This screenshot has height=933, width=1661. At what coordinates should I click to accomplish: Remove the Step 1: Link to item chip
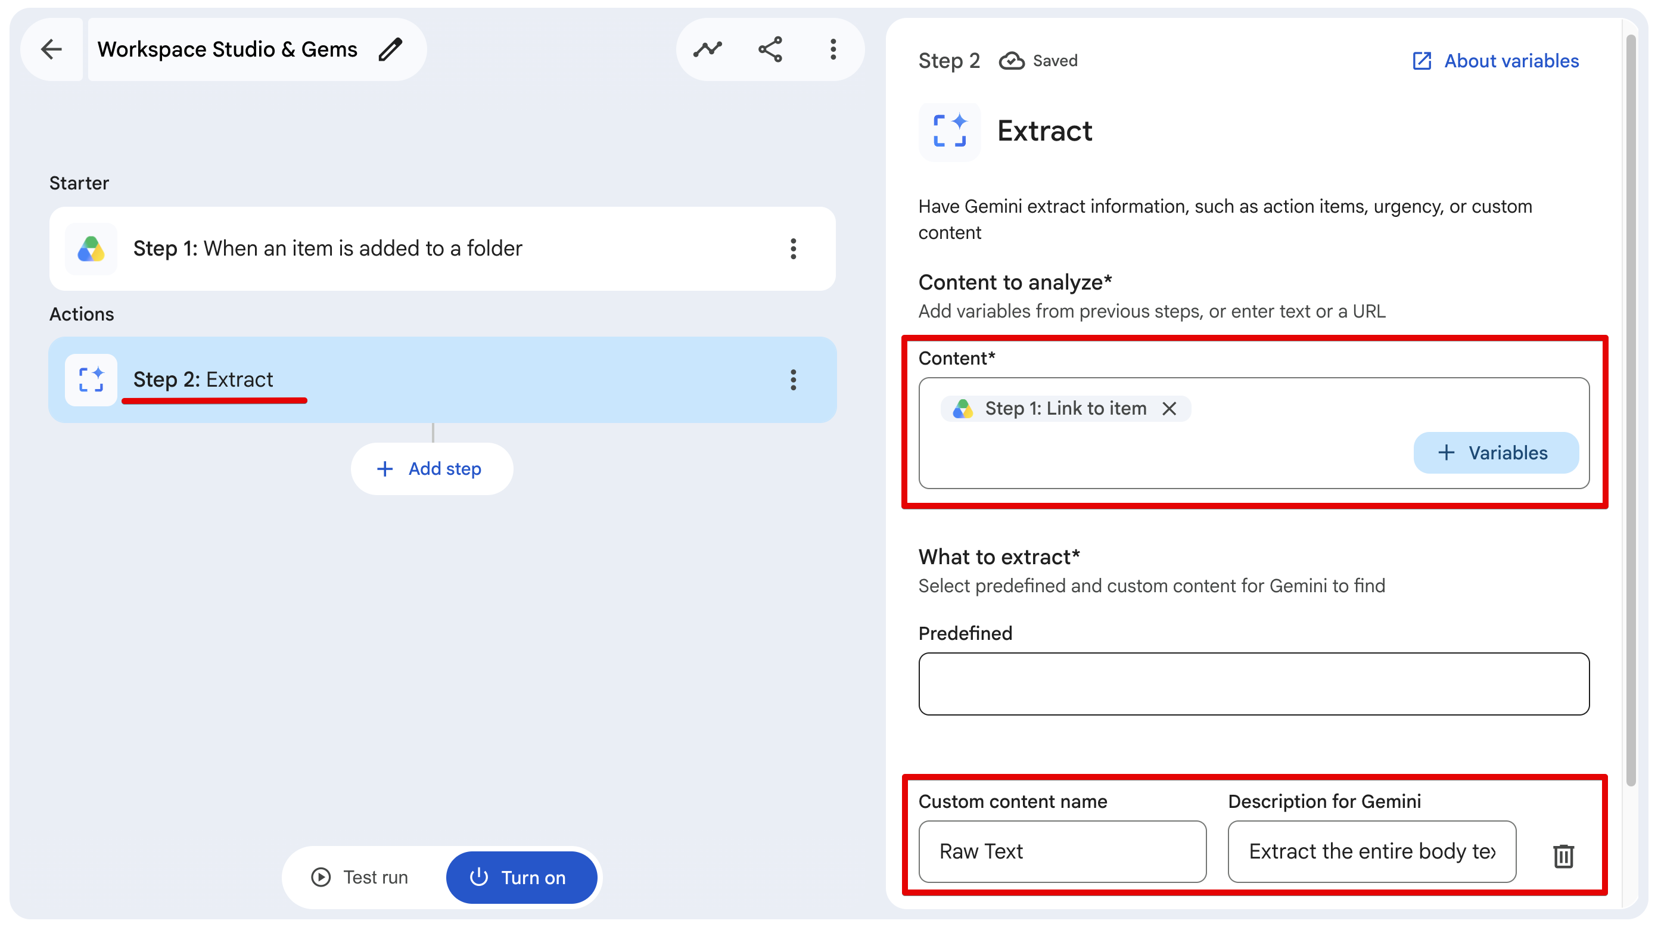tap(1169, 408)
